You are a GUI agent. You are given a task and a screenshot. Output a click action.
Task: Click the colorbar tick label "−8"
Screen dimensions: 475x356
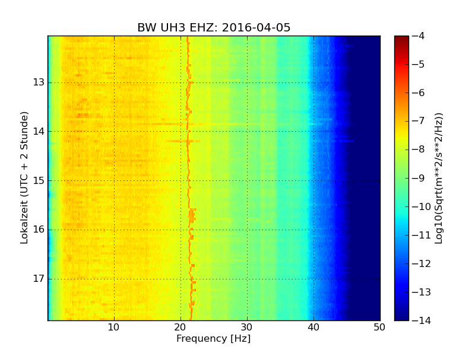pos(419,150)
